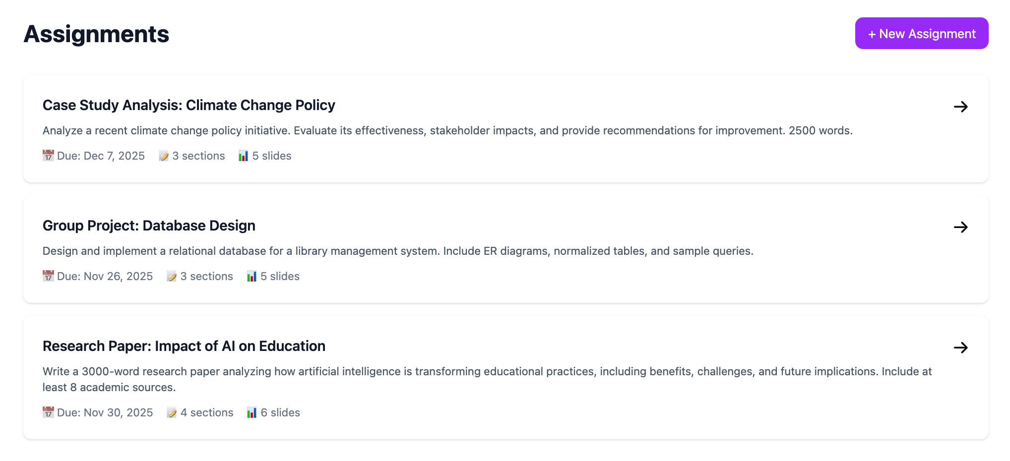Select the library management system description text
Screen dimensions: 1010x461
click(398, 251)
